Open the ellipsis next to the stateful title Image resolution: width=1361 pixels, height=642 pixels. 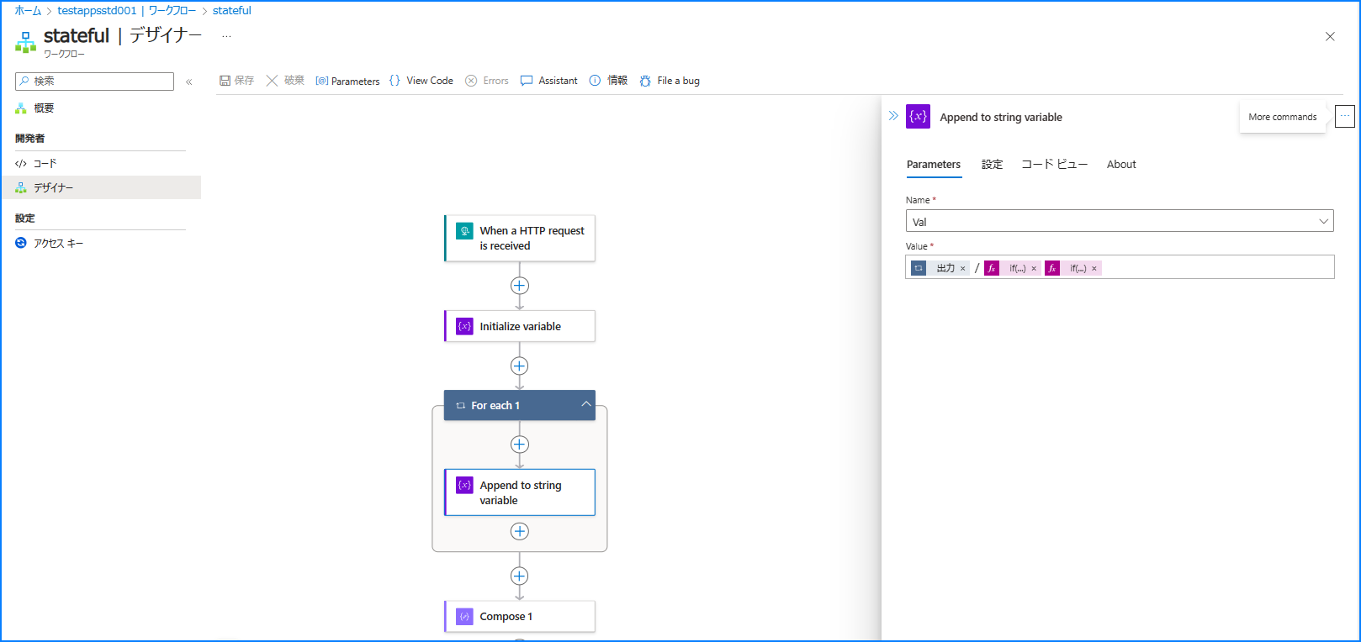(226, 36)
